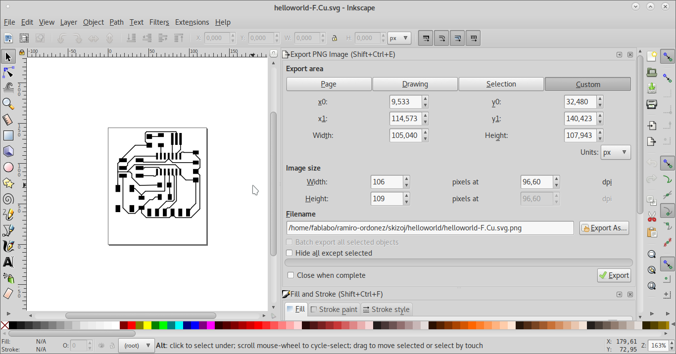Click Select all in all layers icon

pyautogui.click(x=24, y=38)
